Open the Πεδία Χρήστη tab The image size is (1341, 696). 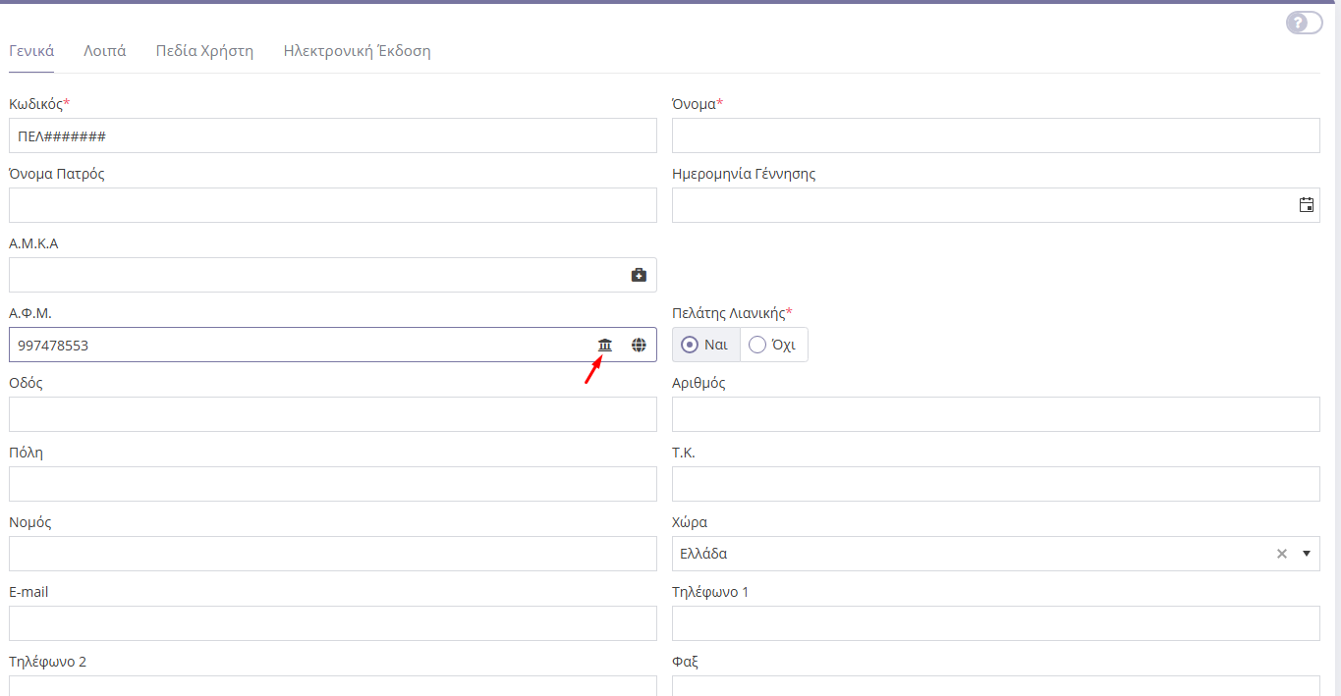pyautogui.click(x=204, y=51)
